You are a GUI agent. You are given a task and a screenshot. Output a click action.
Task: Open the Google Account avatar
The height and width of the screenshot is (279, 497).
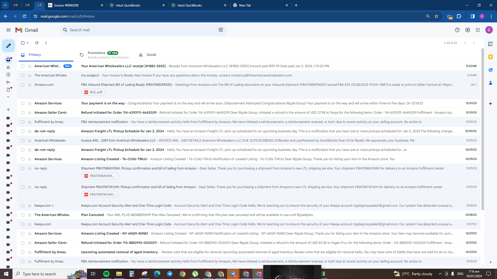tap(489, 30)
